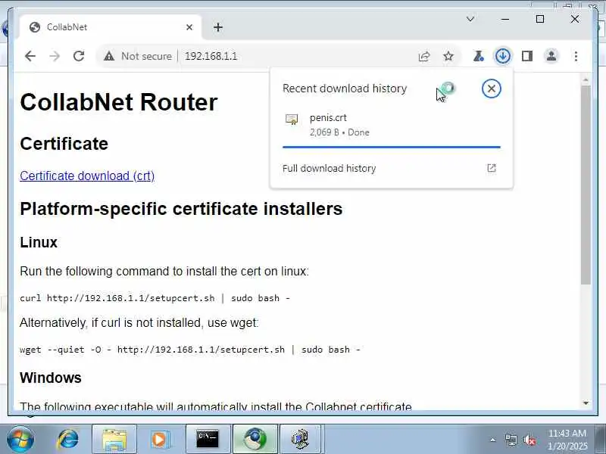Click the certificate file icon in downloads
This screenshot has height=454, width=606.
coord(292,120)
